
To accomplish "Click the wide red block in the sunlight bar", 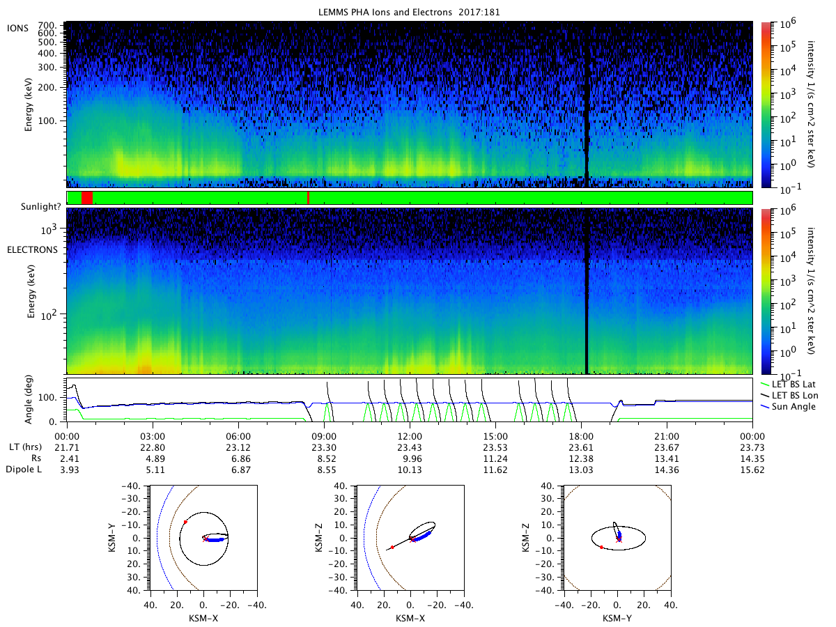I will click(x=87, y=198).
